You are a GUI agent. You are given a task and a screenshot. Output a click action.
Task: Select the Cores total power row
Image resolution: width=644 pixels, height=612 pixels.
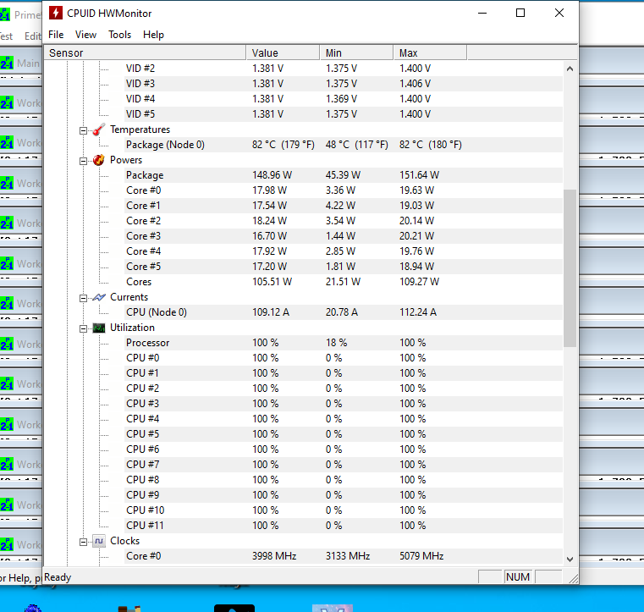(x=344, y=281)
